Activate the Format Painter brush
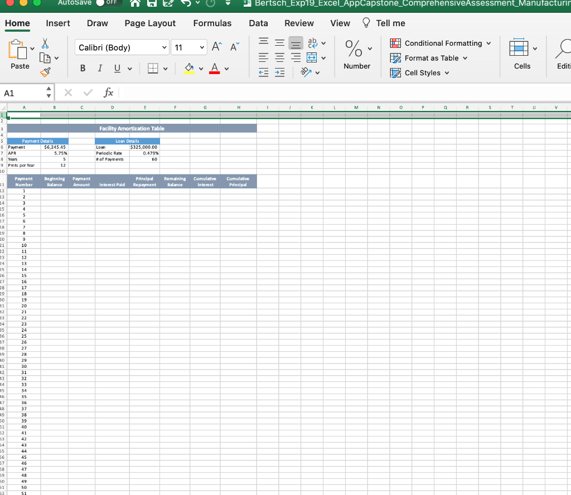This screenshot has height=495, width=571. click(45, 72)
